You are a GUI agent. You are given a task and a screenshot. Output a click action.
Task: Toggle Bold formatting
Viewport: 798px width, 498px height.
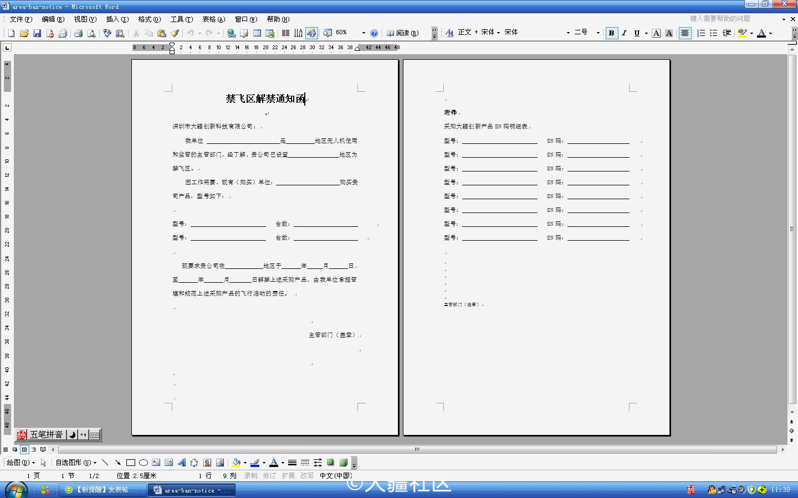pyautogui.click(x=611, y=33)
